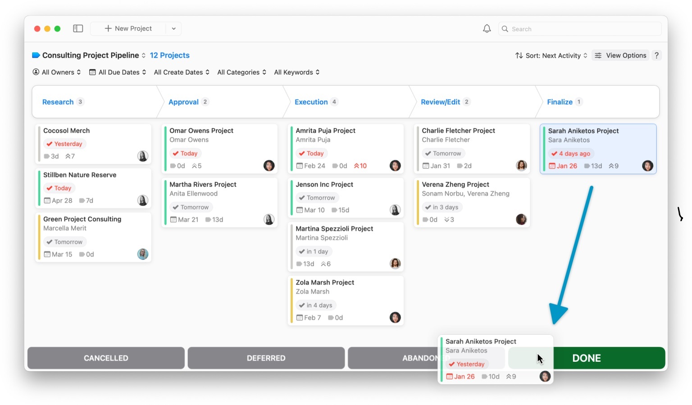
Task: Expand the New Project dropdown arrow
Action: click(x=173, y=28)
